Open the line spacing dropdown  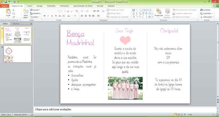click(x=103, y=11)
